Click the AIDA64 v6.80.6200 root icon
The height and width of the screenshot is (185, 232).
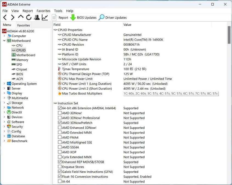[4, 31]
